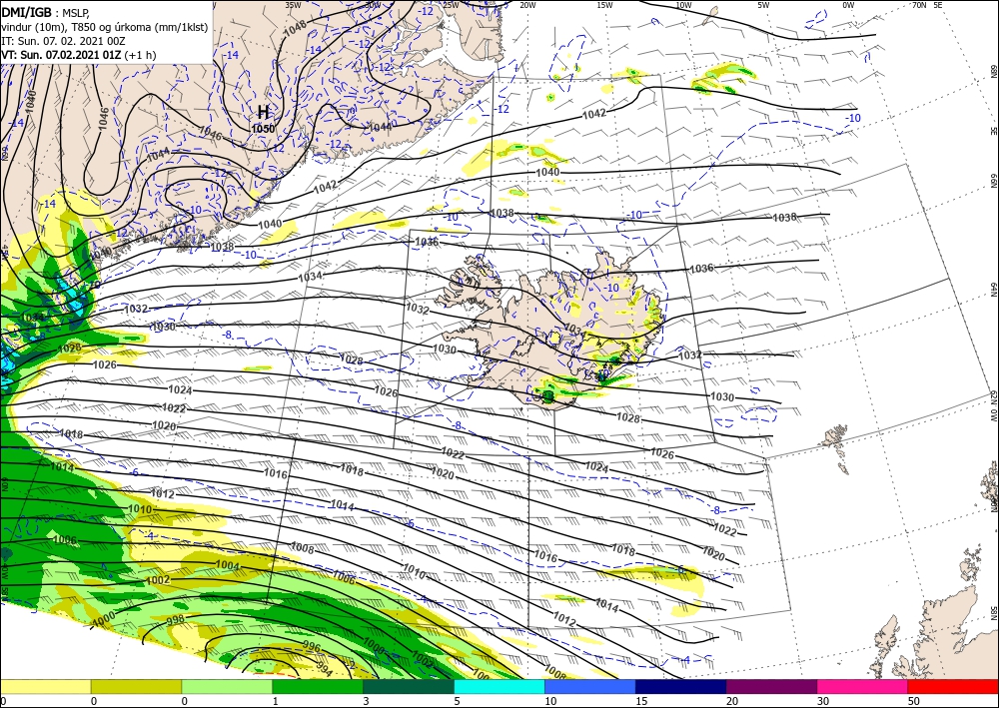This screenshot has width=999, height=708.
Task: Select the medium green 1 mm legend swatch
Action: (318, 686)
